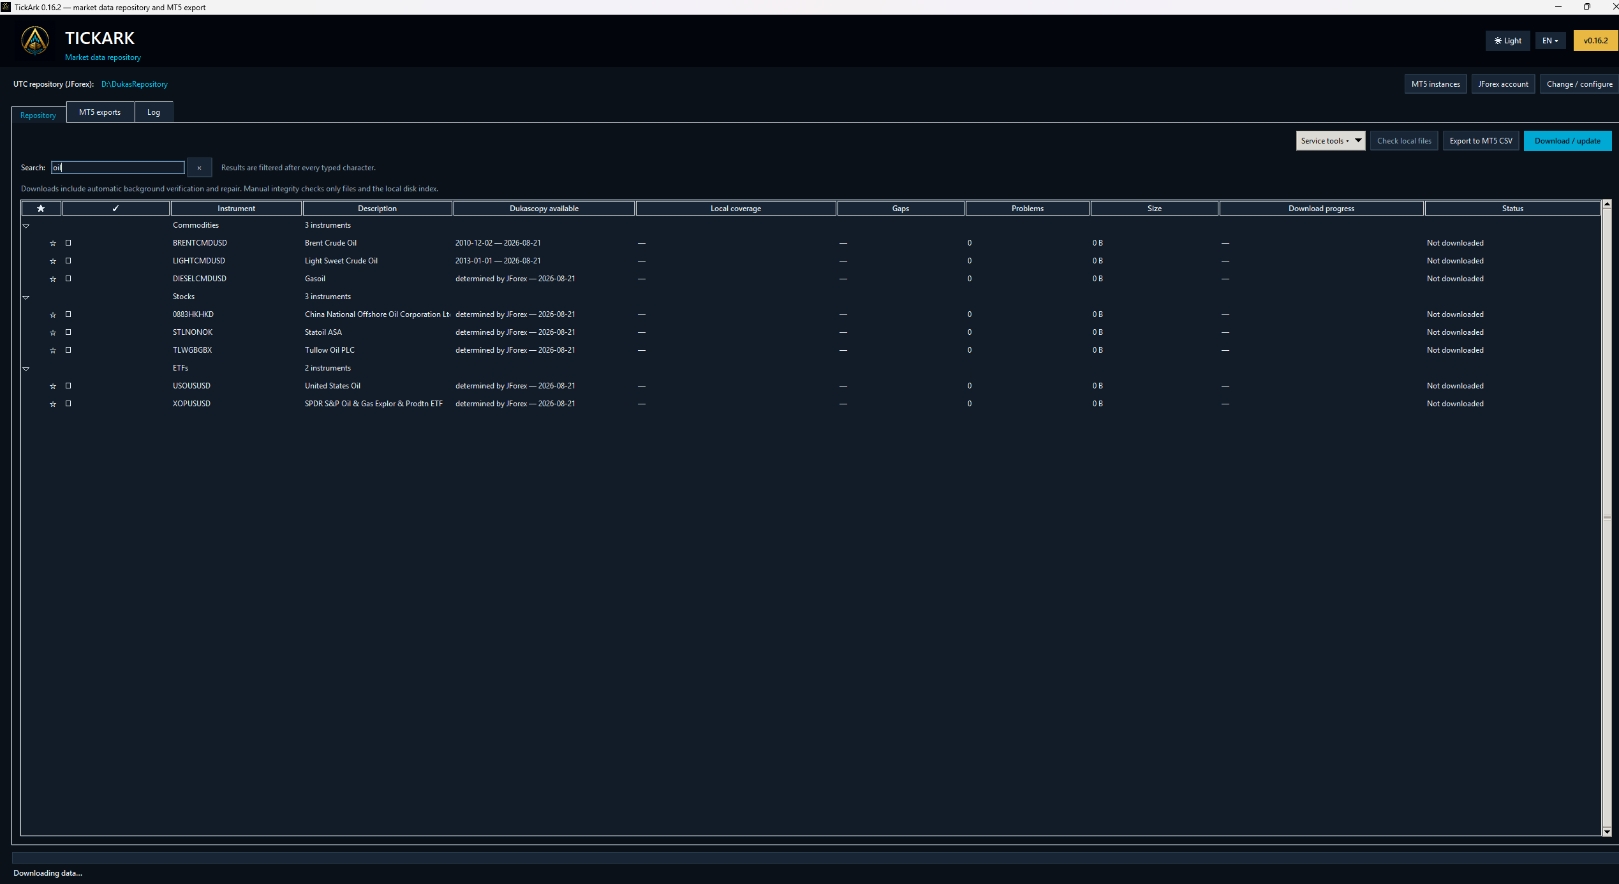
Task: Check the DIESELCMDUSD Gasoil row
Action: [68, 279]
